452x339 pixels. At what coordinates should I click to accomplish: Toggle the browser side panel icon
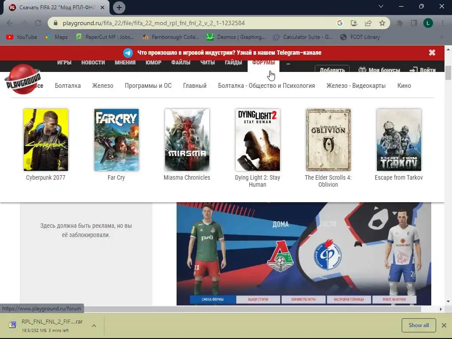pyautogui.click(x=414, y=23)
